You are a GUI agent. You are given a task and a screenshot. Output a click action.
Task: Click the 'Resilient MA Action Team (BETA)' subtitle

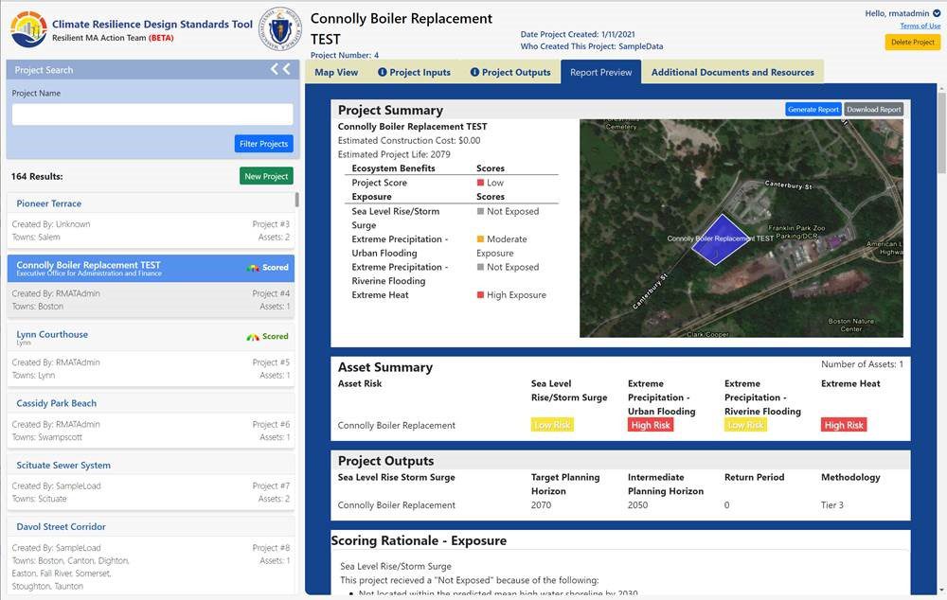tap(113, 38)
